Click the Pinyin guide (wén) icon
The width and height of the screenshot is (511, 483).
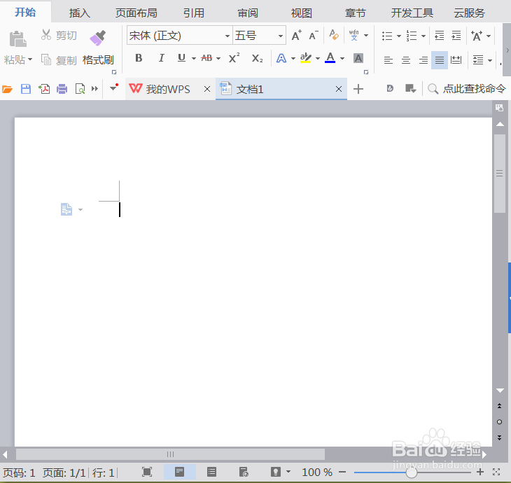coord(354,35)
